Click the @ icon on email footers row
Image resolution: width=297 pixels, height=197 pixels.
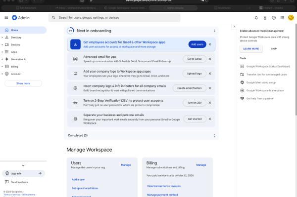(75, 88)
